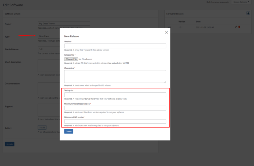Close the New Release dialog
This screenshot has height=166, width=254.
pyautogui.click(x=166, y=32)
